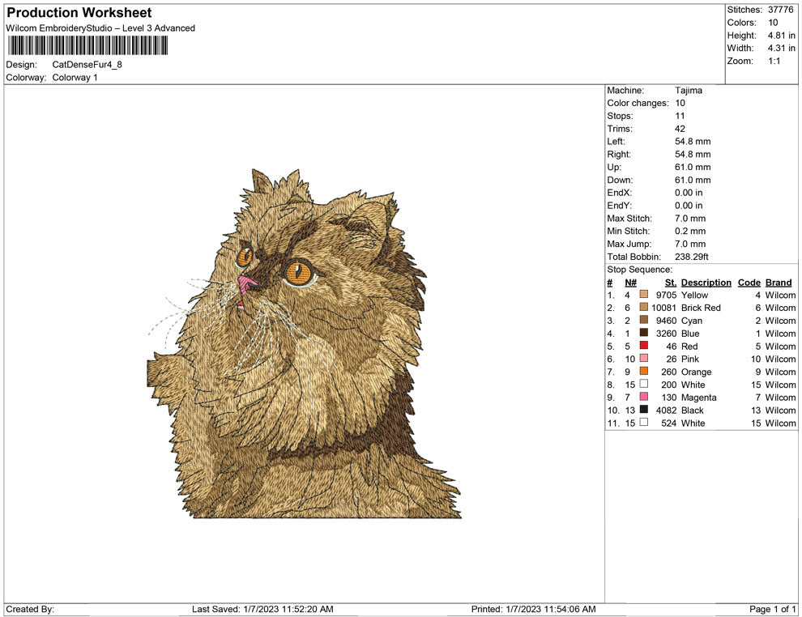
Task: Click the Brick Red color chip
Action: [x=642, y=308]
